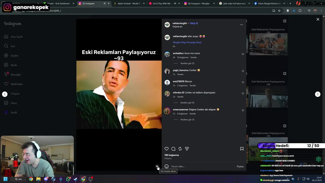
Task: Open a new browser tab with plus
Action: click(x=290, y=4)
